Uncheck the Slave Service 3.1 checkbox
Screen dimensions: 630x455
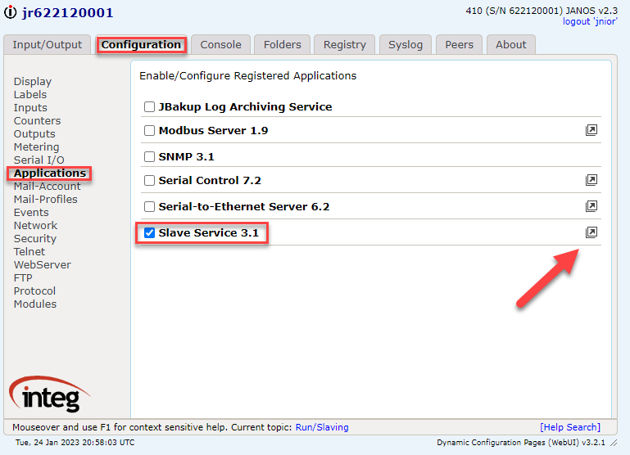click(149, 233)
